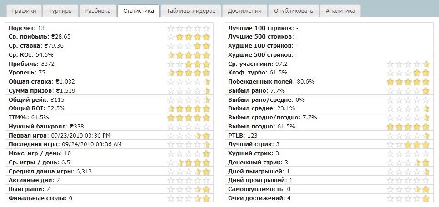Screen dimensions: 439x207
Task: Open the Опубликовать tab
Action: tap(293, 11)
